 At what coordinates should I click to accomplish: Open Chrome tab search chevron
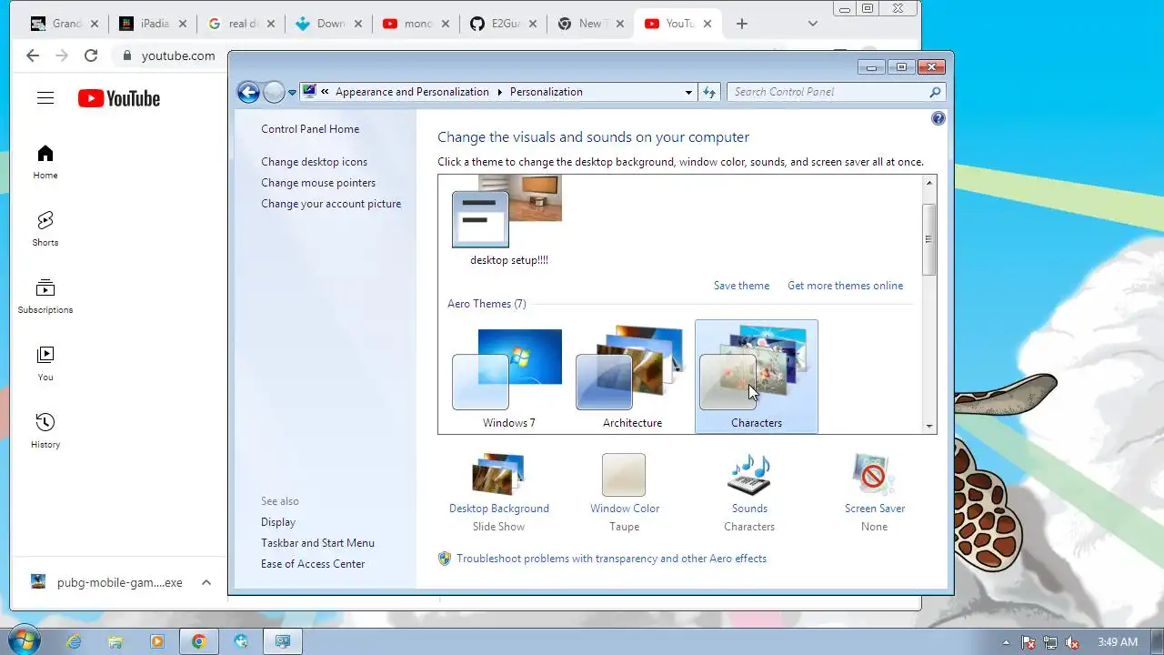[813, 24]
